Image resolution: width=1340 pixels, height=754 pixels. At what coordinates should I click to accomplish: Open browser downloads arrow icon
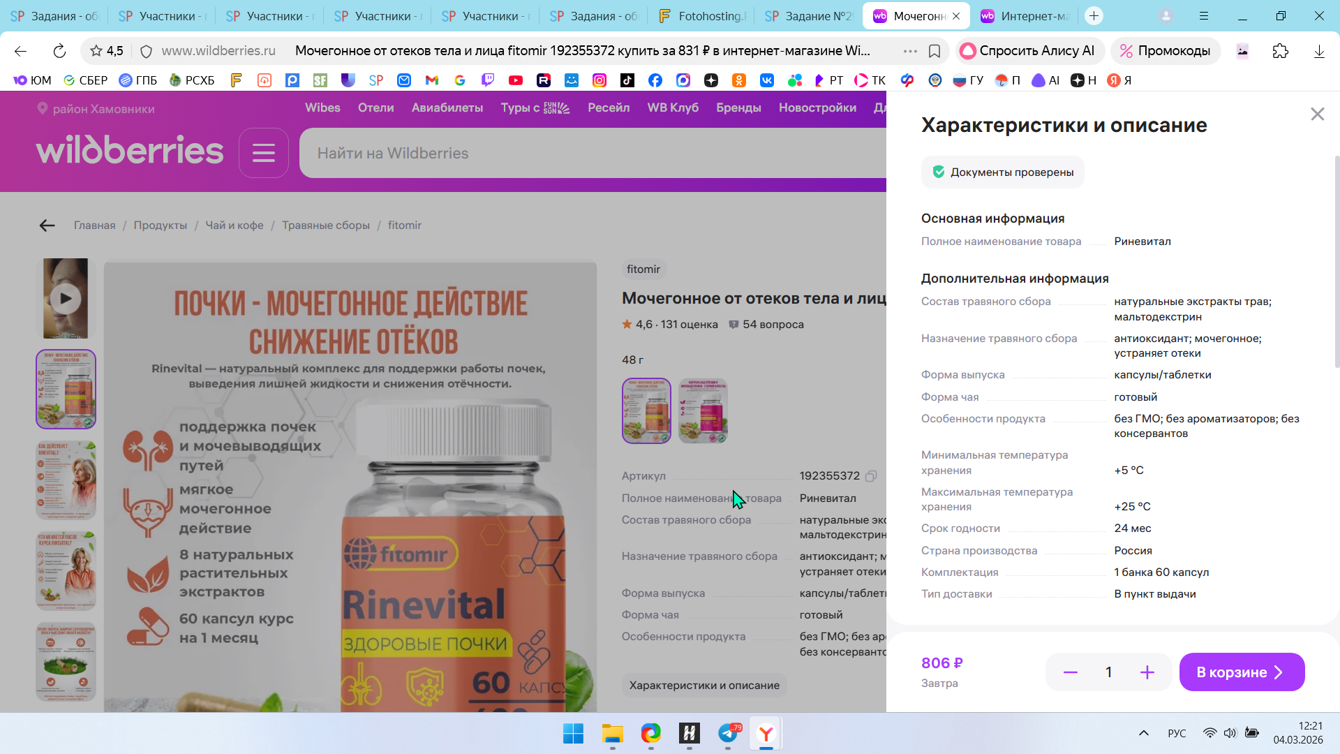click(1318, 51)
